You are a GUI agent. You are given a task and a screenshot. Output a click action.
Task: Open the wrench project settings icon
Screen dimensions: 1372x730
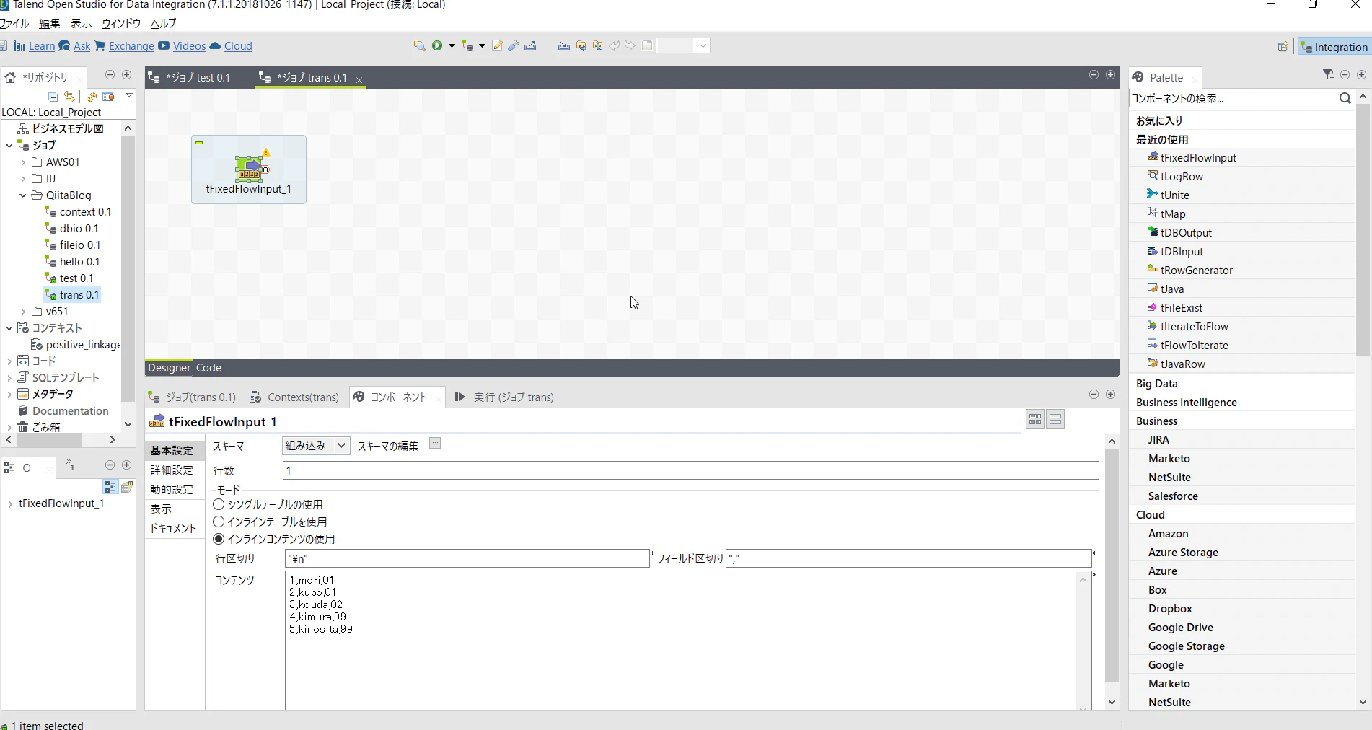coord(514,45)
